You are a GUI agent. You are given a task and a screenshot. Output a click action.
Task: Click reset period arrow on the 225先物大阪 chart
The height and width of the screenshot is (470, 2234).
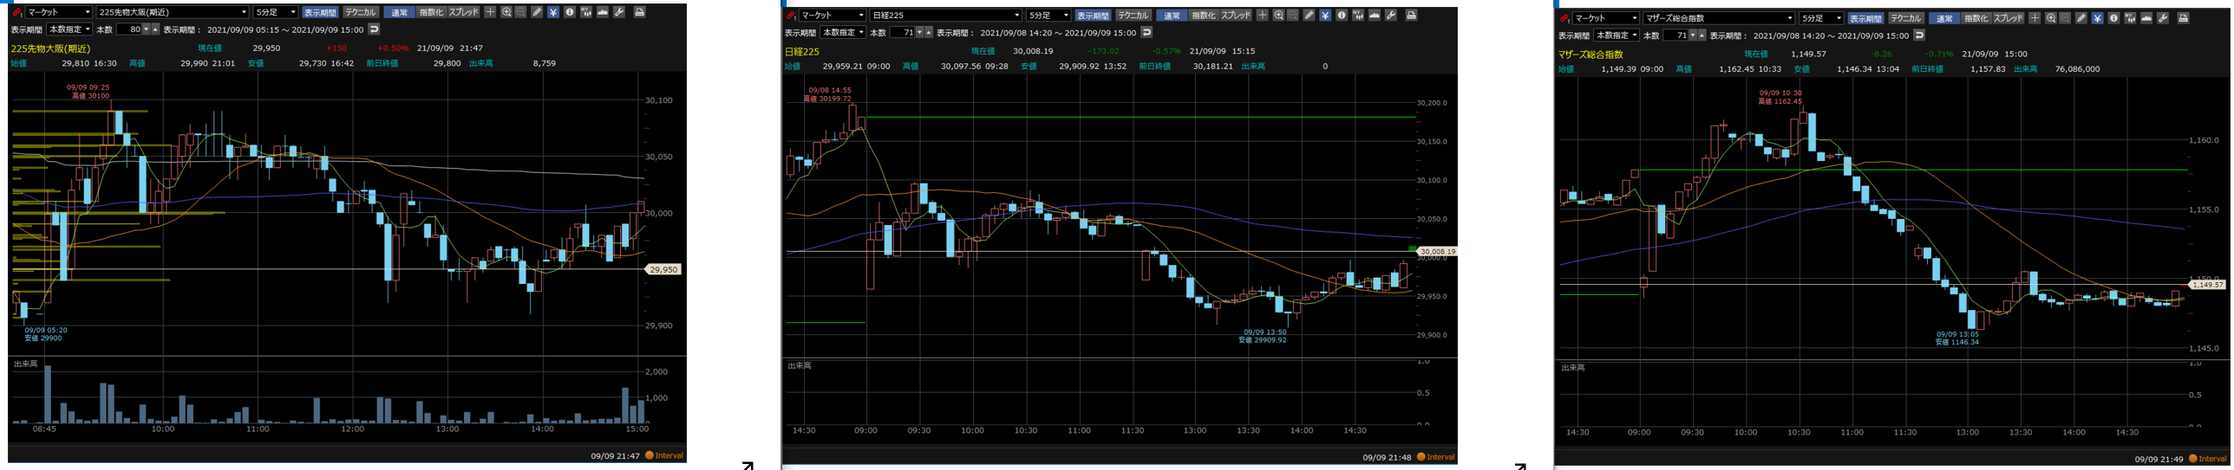coord(374,29)
